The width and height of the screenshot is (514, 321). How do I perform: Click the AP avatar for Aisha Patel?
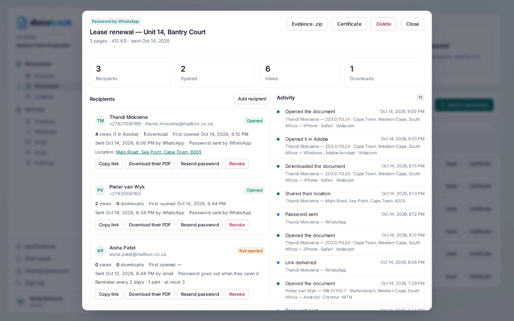coord(101,251)
